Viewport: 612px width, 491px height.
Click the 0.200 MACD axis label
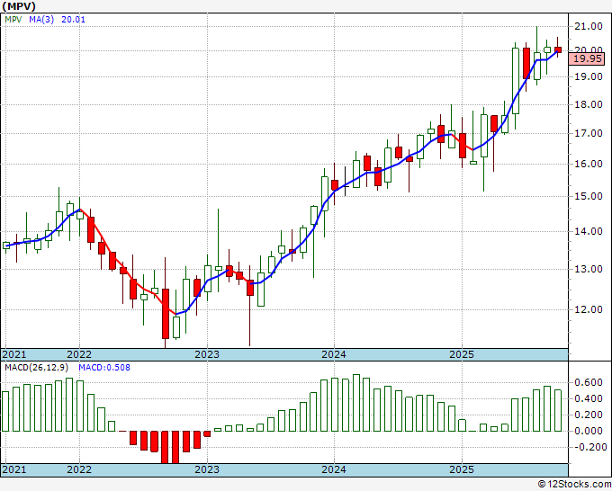tap(589, 415)
